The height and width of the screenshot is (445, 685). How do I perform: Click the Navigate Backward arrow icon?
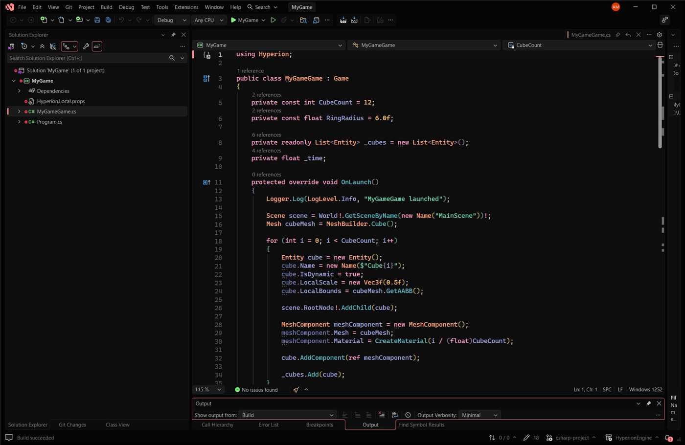pyautogui.click(x=13, y=20)
